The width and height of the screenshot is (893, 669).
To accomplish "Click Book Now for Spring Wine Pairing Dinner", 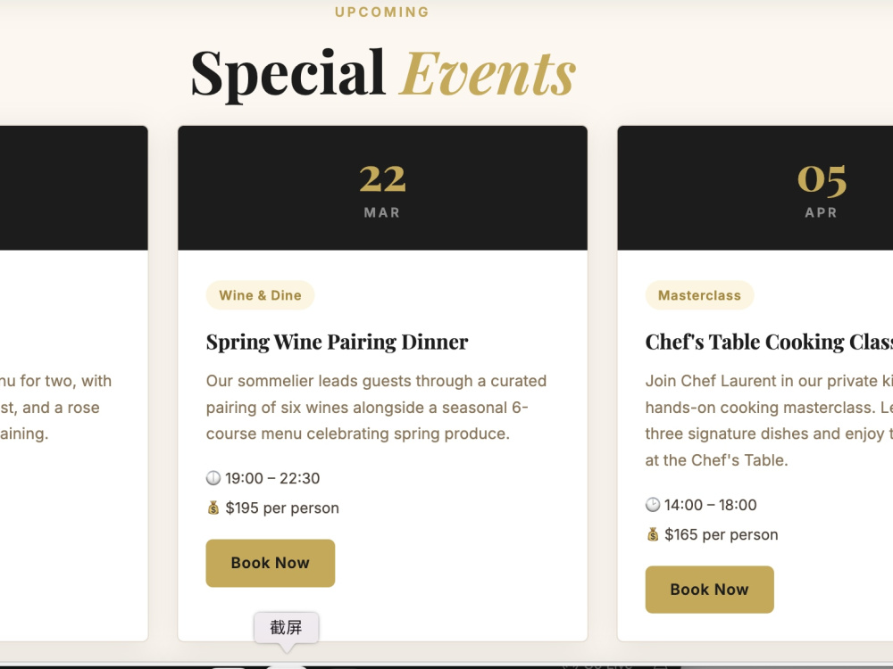I will pos(270,563).
